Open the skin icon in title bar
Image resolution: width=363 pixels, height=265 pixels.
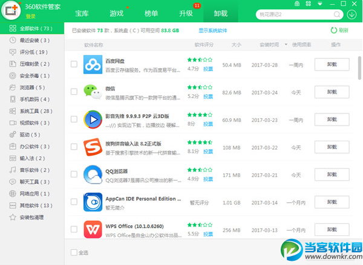[308, 4]
